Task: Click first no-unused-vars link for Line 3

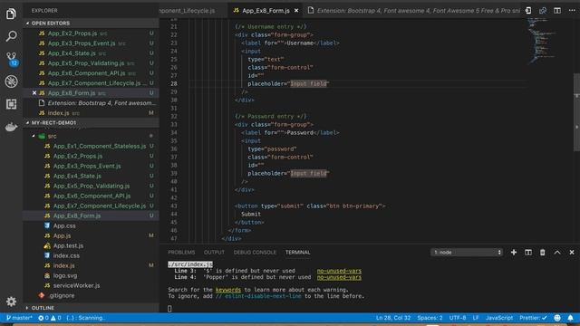Action: 339,271
